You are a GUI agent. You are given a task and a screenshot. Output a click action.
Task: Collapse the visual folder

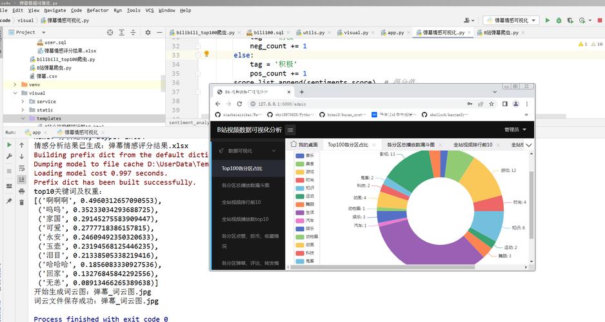(x=15, y=93)
